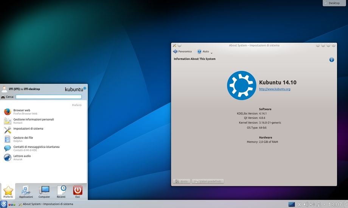The width and height of the screenshot is (348, 208).
Task: Open Klipper clipboard scissors tray icon
Action: click(x=299, y=204)
